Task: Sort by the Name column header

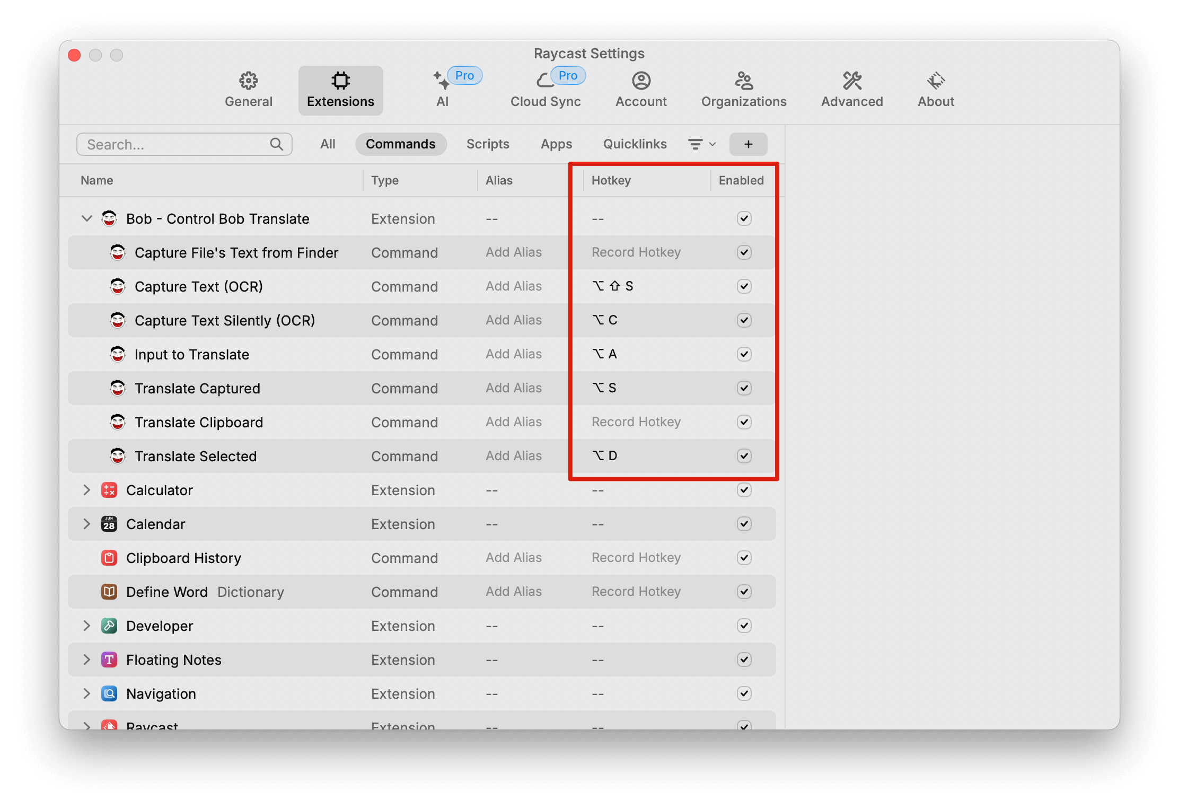Action: point(97,180)
